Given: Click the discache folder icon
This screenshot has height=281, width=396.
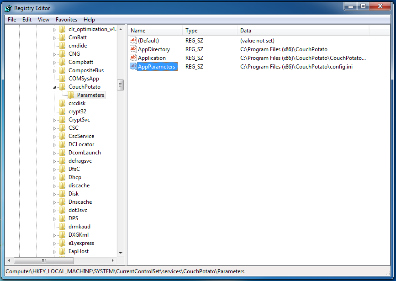Looking at the screenshot, I should point(63,186).
